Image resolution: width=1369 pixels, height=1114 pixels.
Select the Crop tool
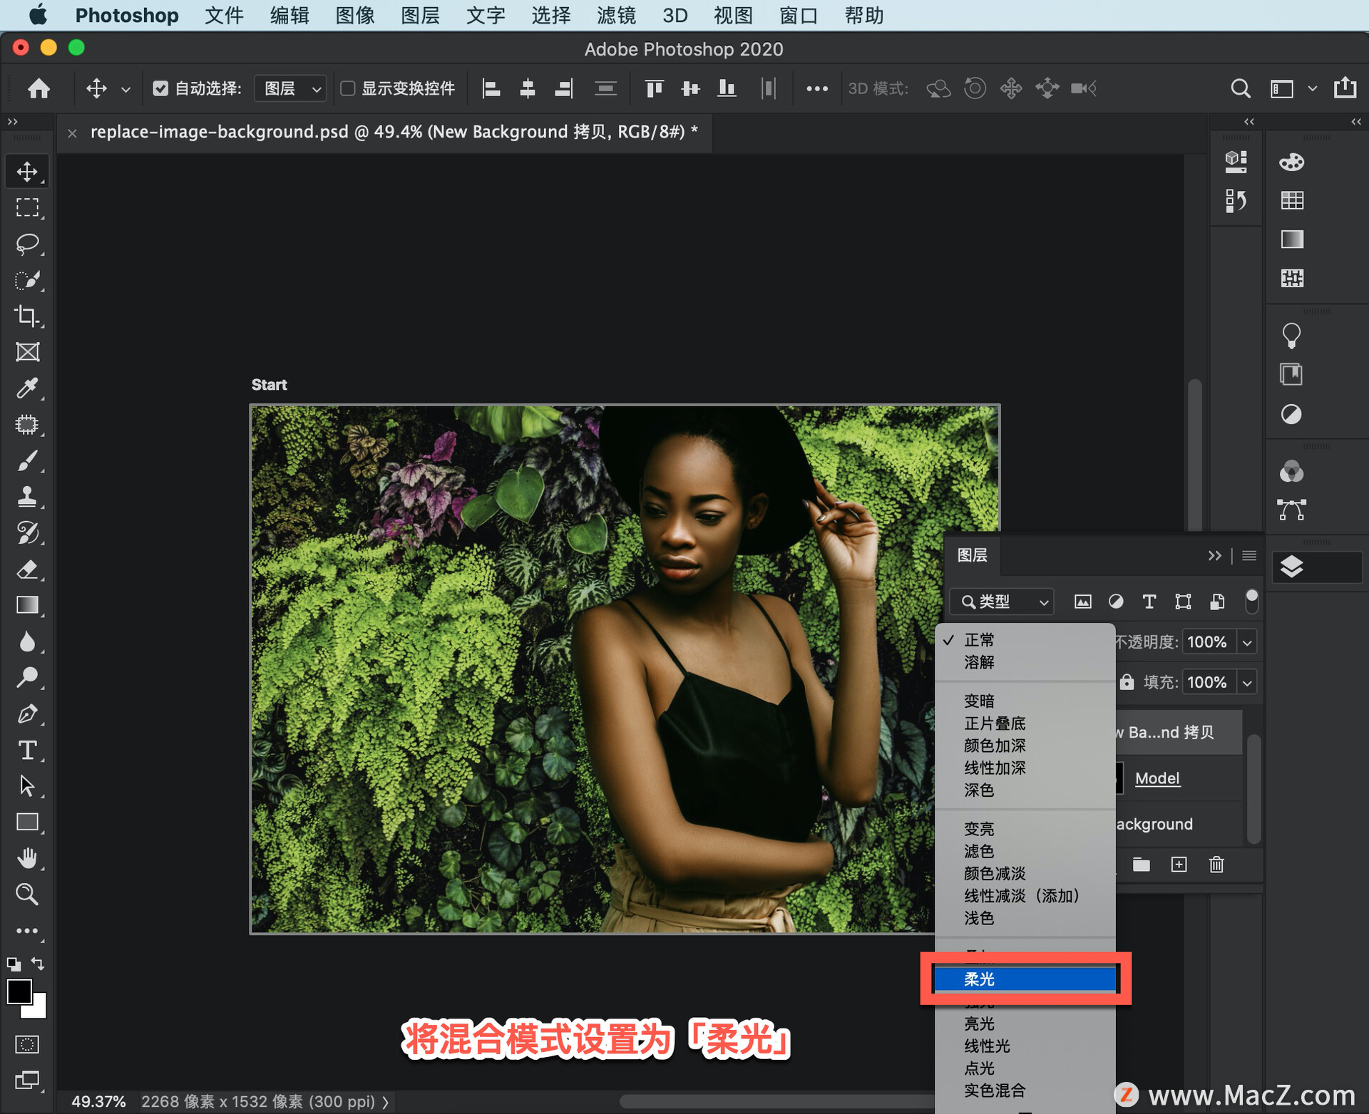tap(27, 316)
